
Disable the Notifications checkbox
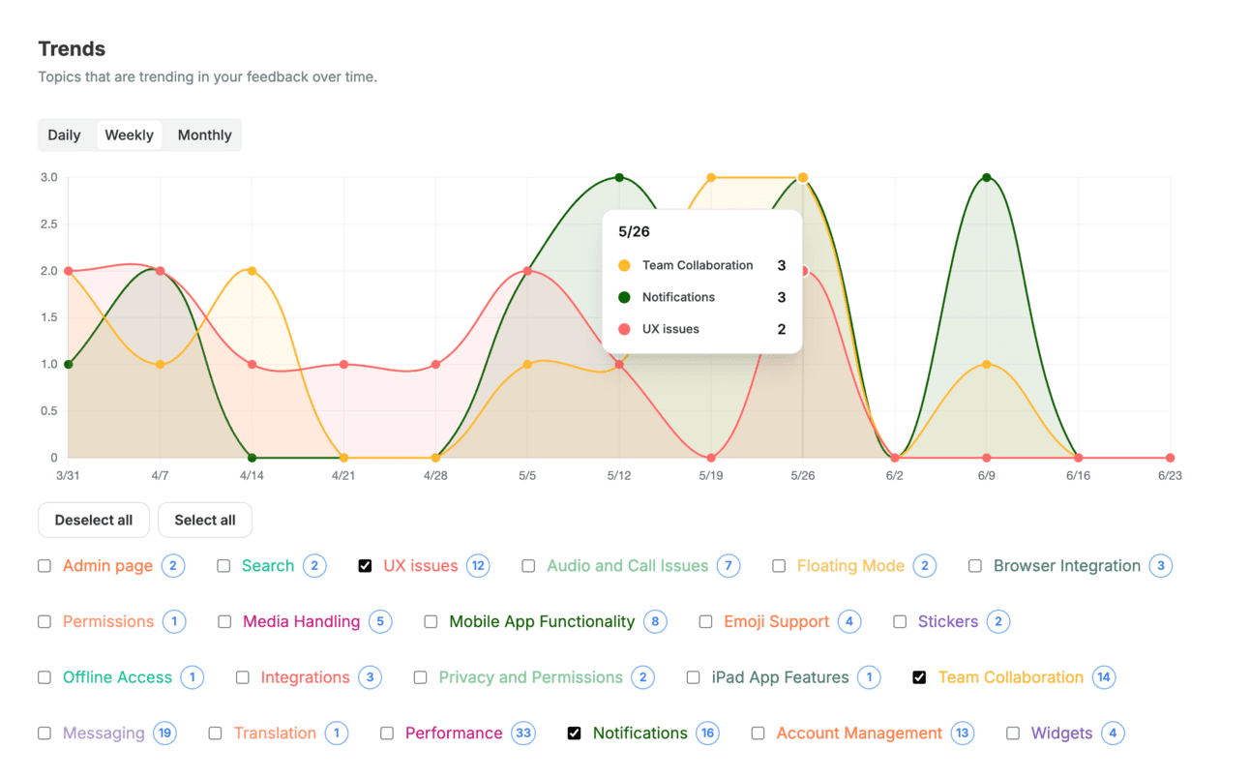click(x=575, y=733)
